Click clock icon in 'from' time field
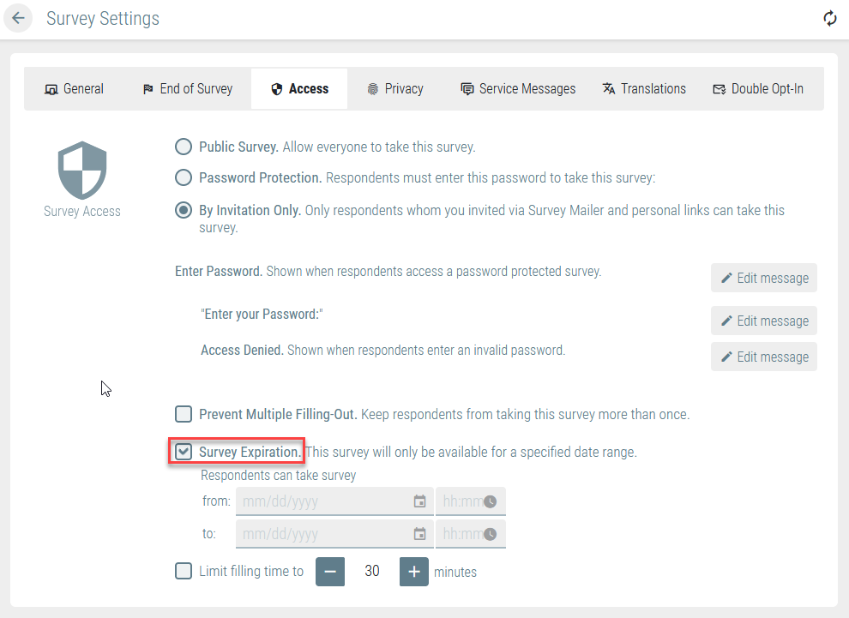Screen dimensions: 849x618 pyautogui.click(x=490, y=501)
